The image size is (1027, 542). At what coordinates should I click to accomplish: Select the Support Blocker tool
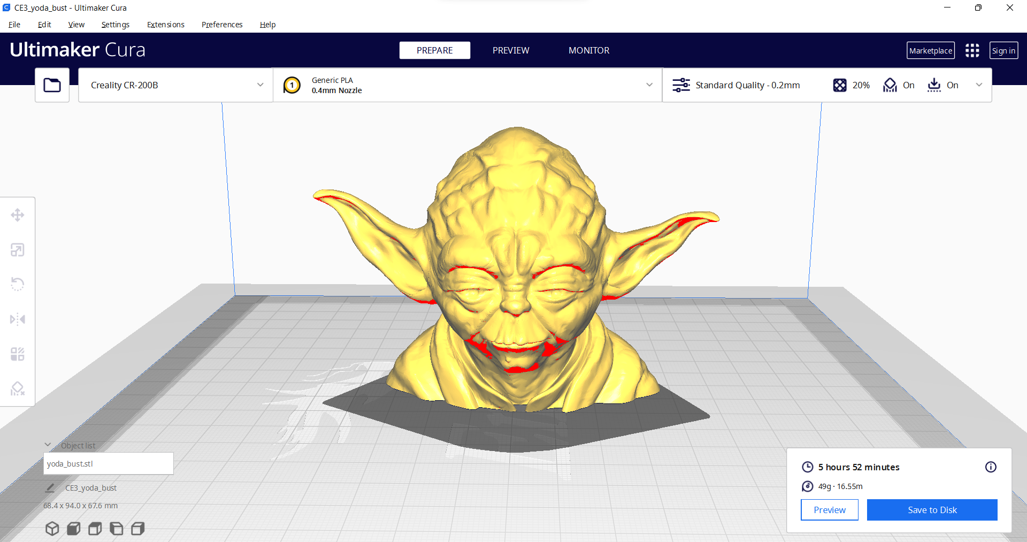[18, 389]
